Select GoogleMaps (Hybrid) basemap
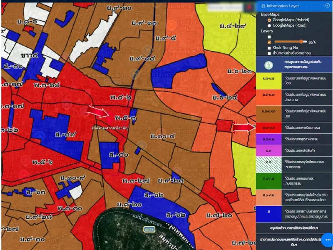 tap(269, 20)
